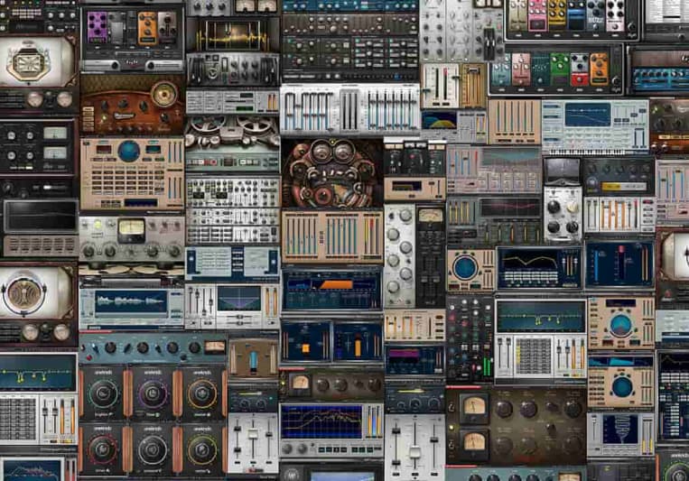Viewport: 689px width, 481px height.
Task: Click the orange-ringed OneKnob dial
Action: click(x=201, y=393)
